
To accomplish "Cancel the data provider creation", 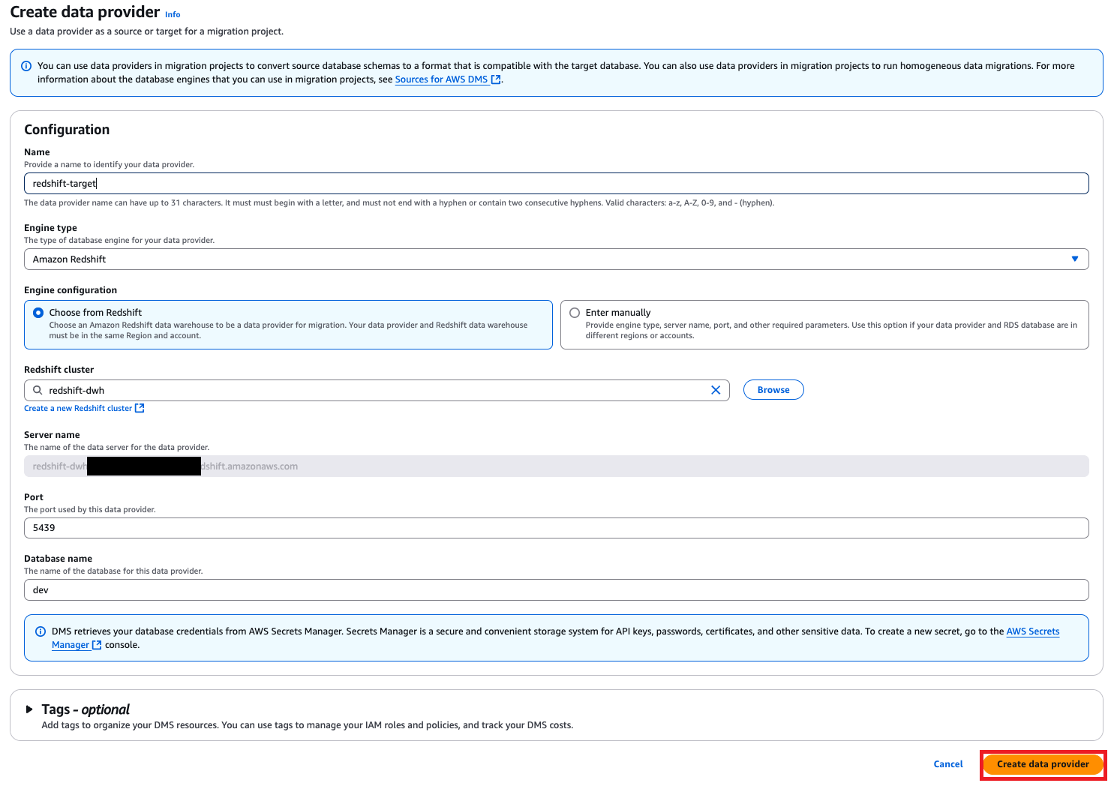I will tap(947, 764).
